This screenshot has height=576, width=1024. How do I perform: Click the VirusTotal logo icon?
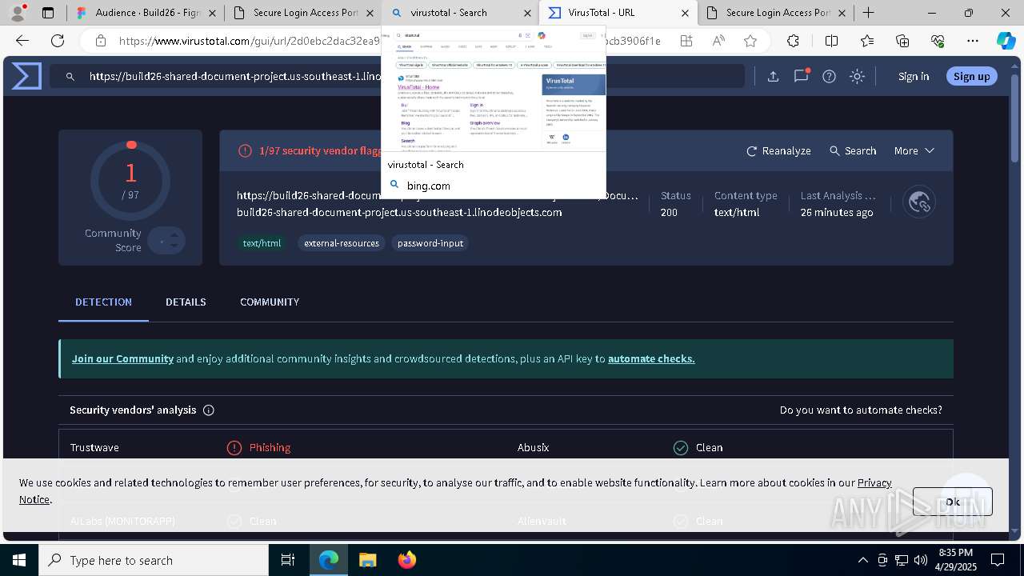(26, 76)
